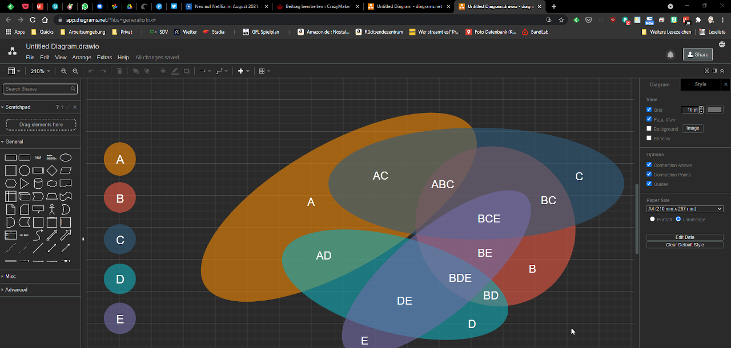This screenshot has width=731, height=348.
Task: Click the Redo arrow in toolbar
Action: [103, 71]
